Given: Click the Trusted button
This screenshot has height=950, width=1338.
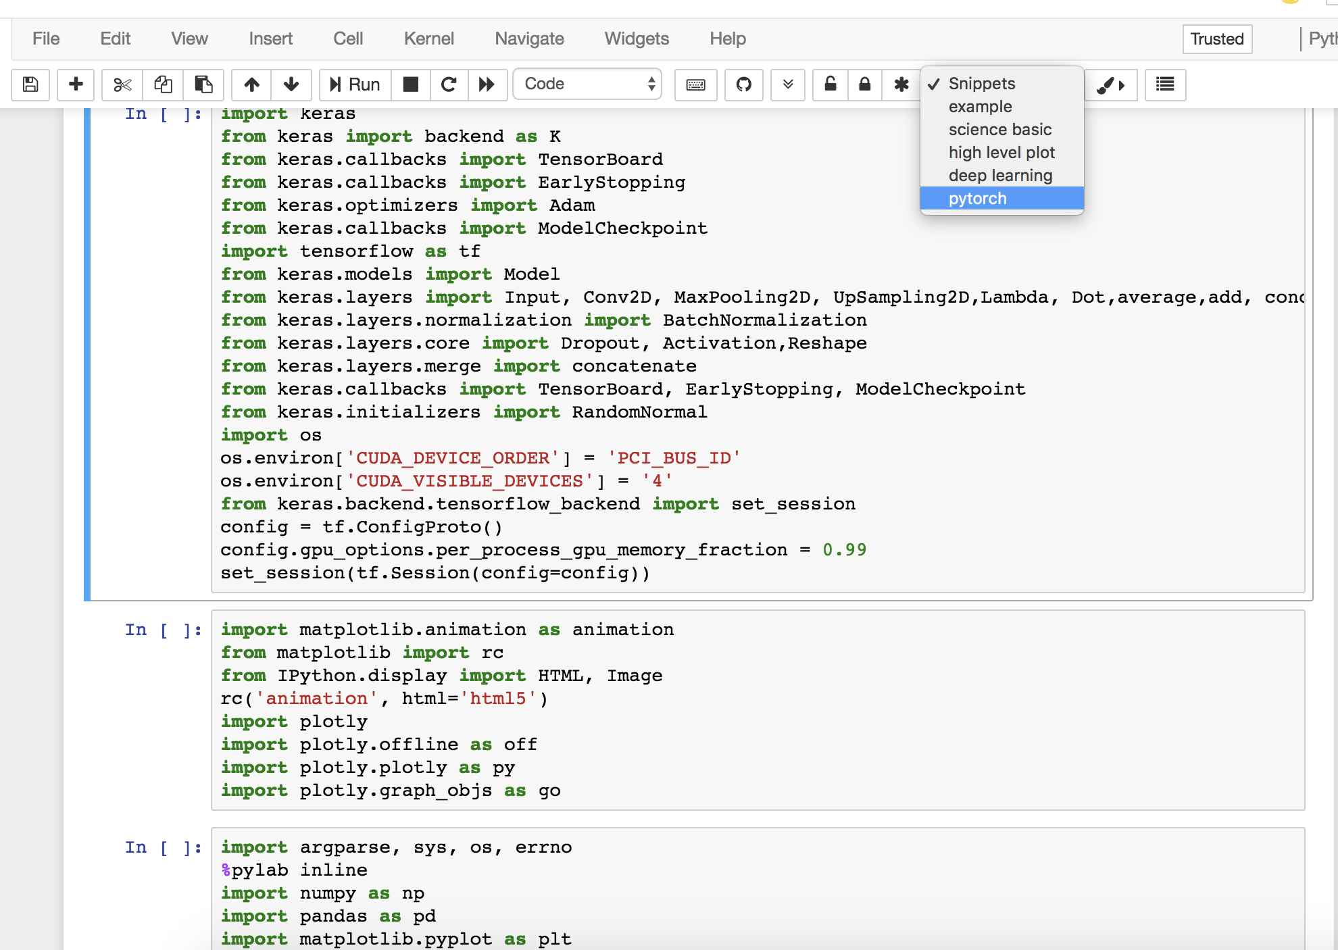Looking at the screenshot, I should pyautogui.click(x=1216, y=39).
